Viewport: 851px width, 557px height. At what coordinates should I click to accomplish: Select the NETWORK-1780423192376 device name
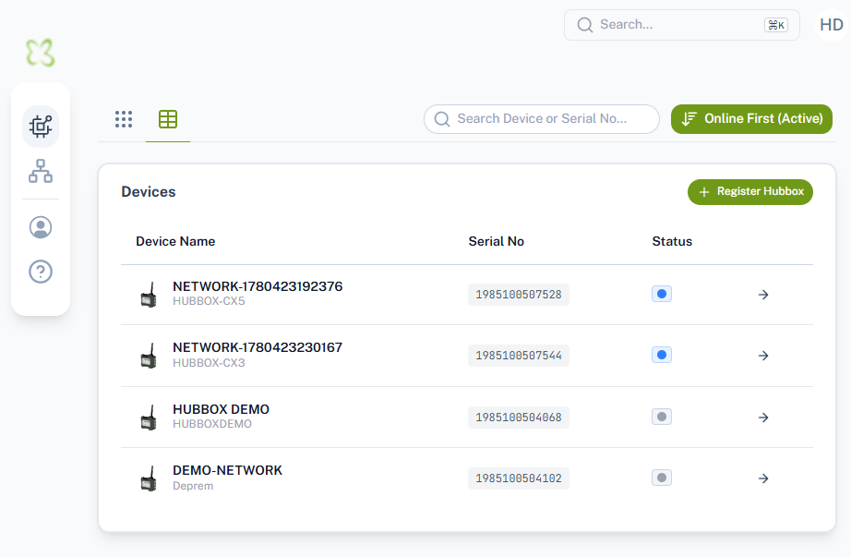258,286
